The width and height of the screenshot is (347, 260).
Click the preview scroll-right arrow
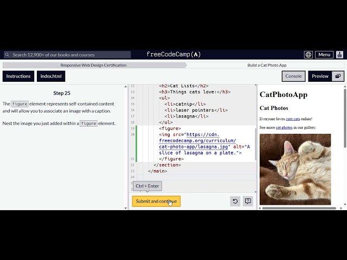(x=341, y=208)
